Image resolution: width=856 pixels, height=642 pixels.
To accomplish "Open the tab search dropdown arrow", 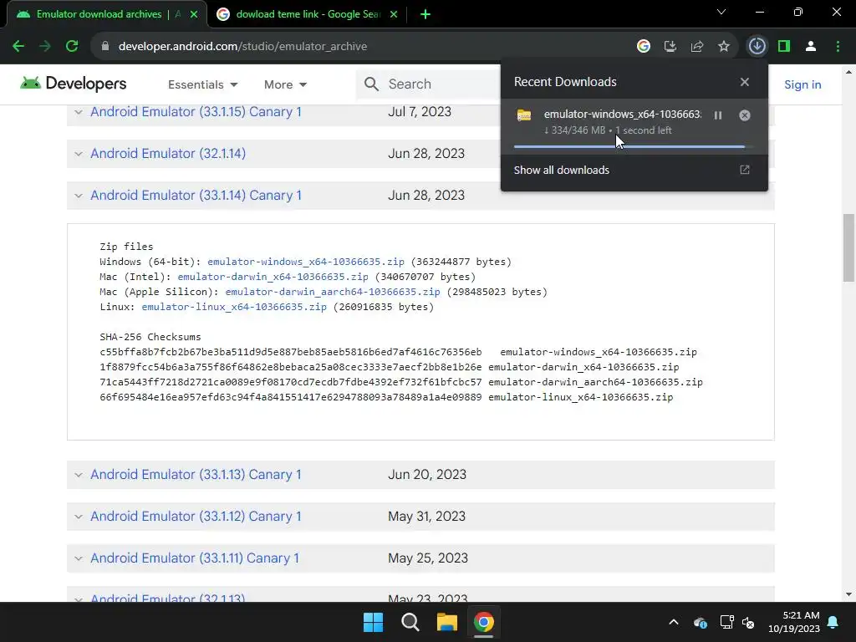I will 721,12.
